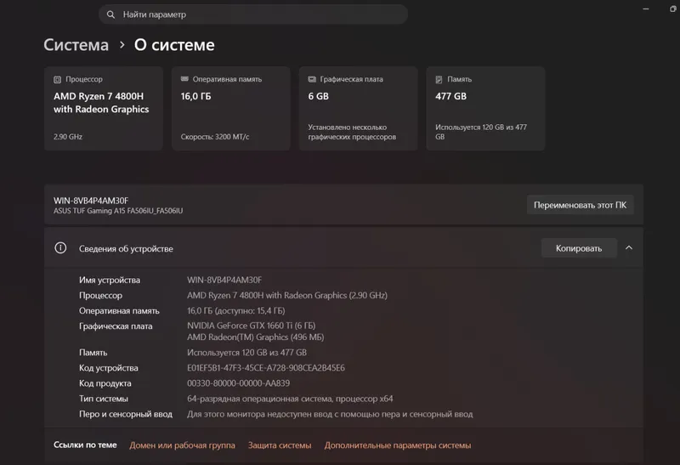Click device ID 'E01EF5B1-47F3-45CE-A728-908CEA2B45E6'

click(x=266, y=368)
